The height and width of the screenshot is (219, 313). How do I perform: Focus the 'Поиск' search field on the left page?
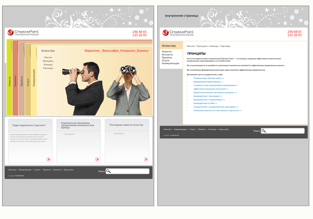point(128,171)
